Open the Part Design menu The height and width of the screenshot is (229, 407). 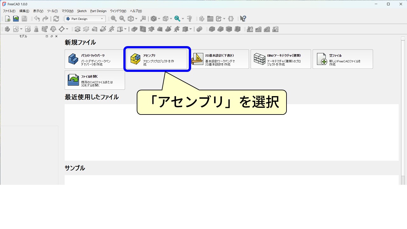tap(98, 11)
